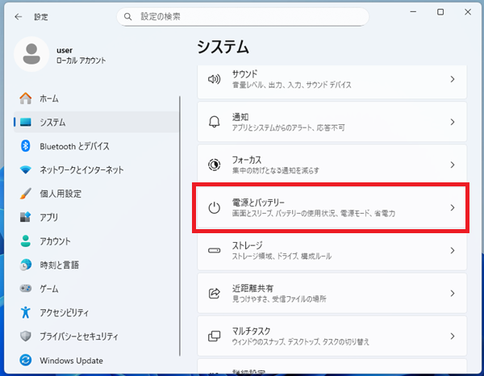Open マルチタスク via its right chevron
Viewport: 484px width, 376px height.
click(452, 336)
